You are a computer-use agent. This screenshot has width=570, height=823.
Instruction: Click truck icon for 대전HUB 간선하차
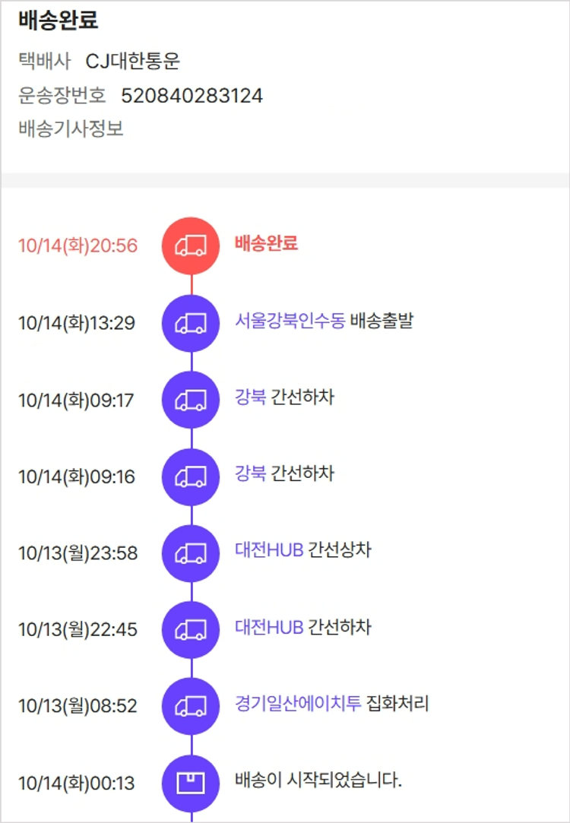[x=191, y=629]
